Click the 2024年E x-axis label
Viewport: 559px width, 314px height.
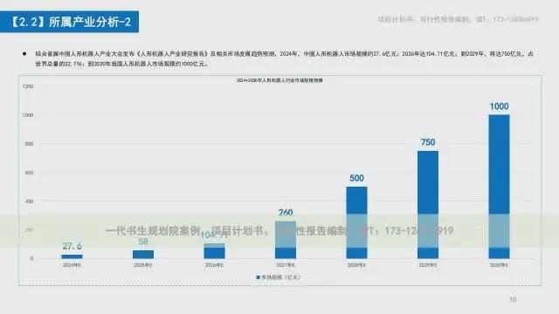tap(72, 265)
